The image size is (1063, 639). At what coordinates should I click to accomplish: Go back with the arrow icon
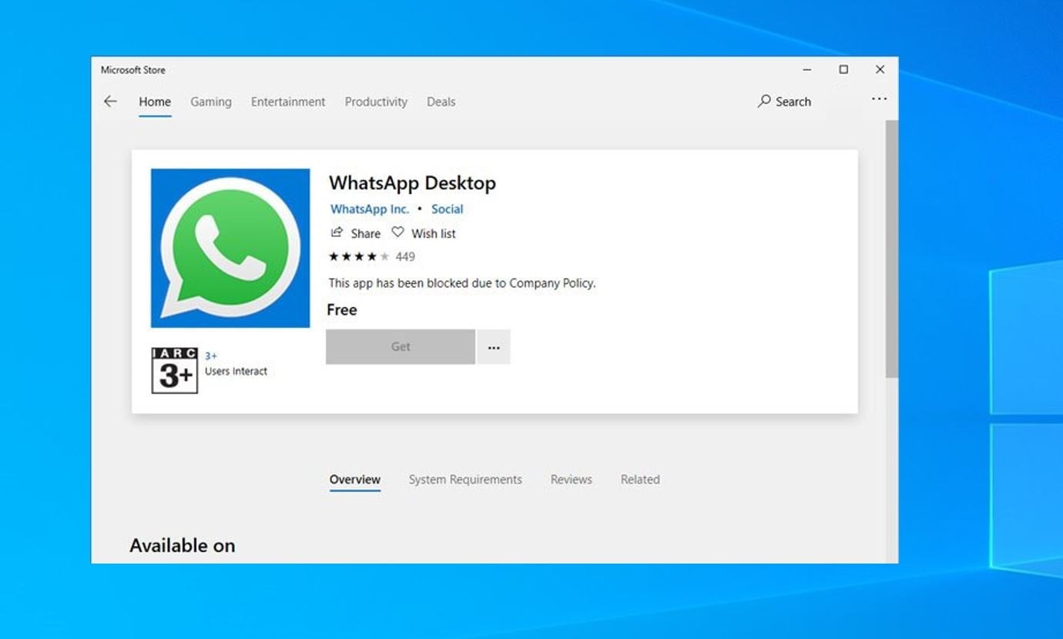pyautogui.click(x=110, y=101)
